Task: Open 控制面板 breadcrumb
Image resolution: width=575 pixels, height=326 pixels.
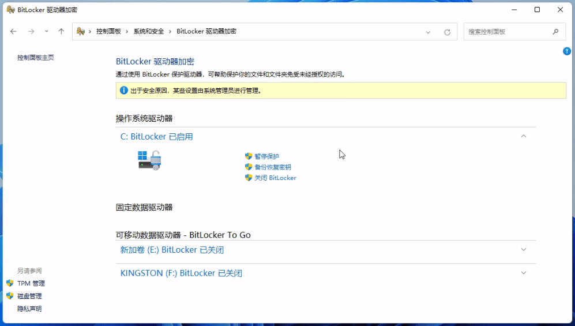Action: click(108, 32)
